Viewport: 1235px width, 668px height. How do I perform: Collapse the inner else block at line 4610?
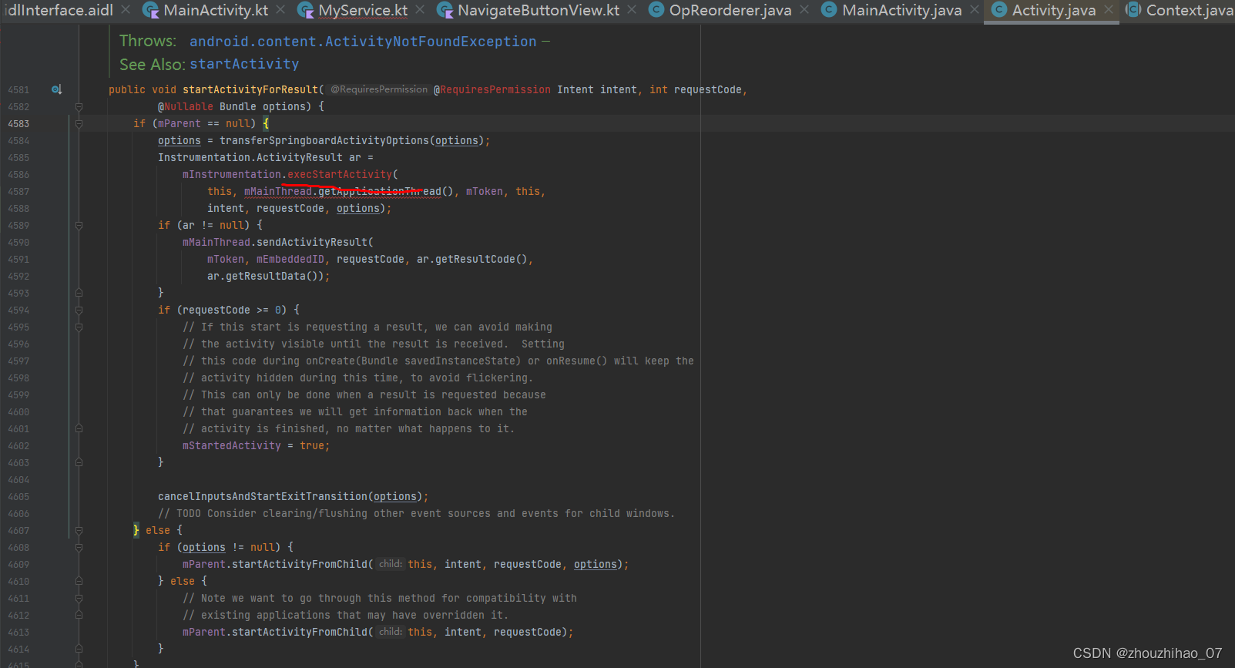point(79,581)
